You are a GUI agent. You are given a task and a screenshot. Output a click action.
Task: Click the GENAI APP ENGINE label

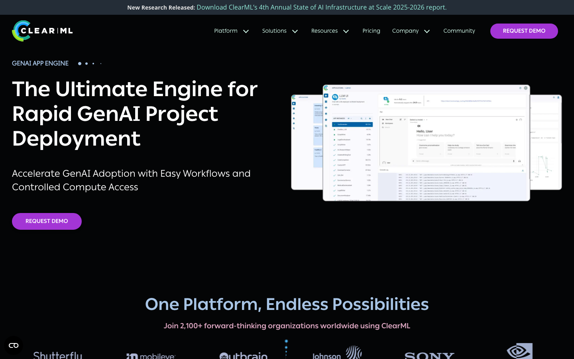point(40,63)
